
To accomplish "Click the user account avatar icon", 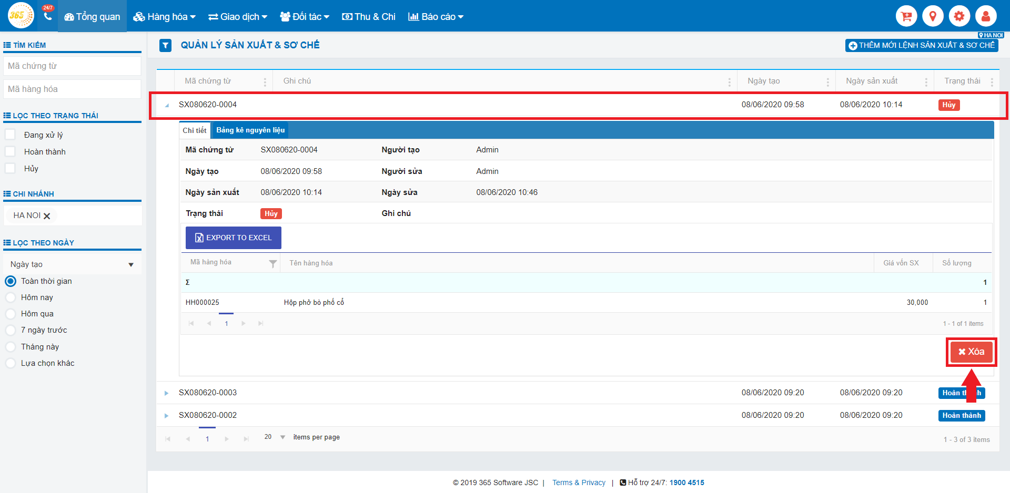I will pos(985,16).
